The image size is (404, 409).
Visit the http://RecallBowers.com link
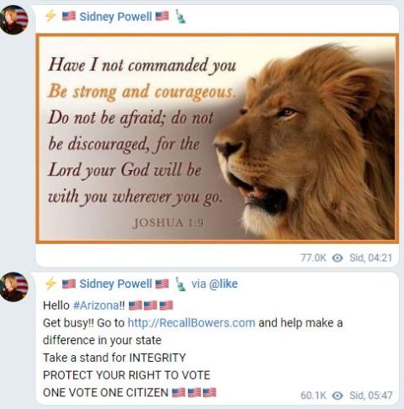coord(191,322)
